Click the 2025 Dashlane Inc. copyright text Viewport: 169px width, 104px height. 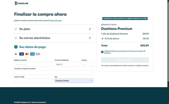tap(30, 102)
